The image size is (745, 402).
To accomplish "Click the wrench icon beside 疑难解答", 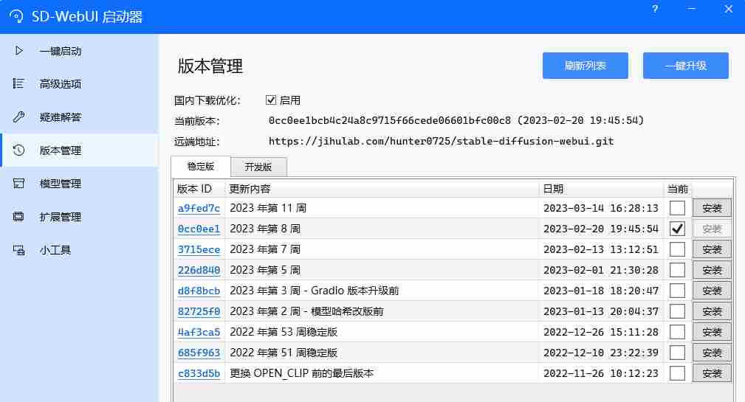I will pyautogui.click(x=18, y=117).
